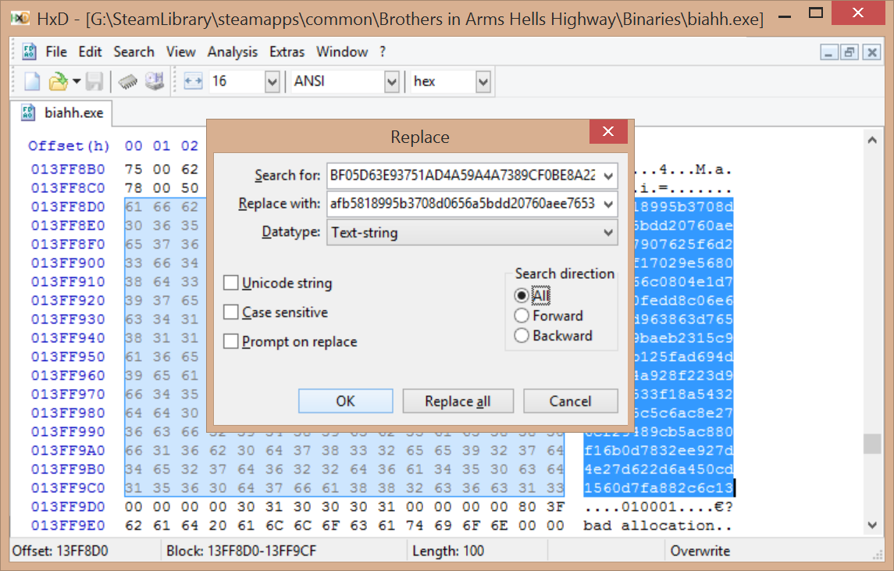
Task: Toggle the Unicode string checkbox
Action: pos(231,283)
